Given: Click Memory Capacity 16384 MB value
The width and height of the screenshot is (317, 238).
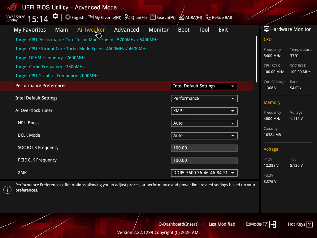Looking at the screenshot, I should (x=272, y=135).
